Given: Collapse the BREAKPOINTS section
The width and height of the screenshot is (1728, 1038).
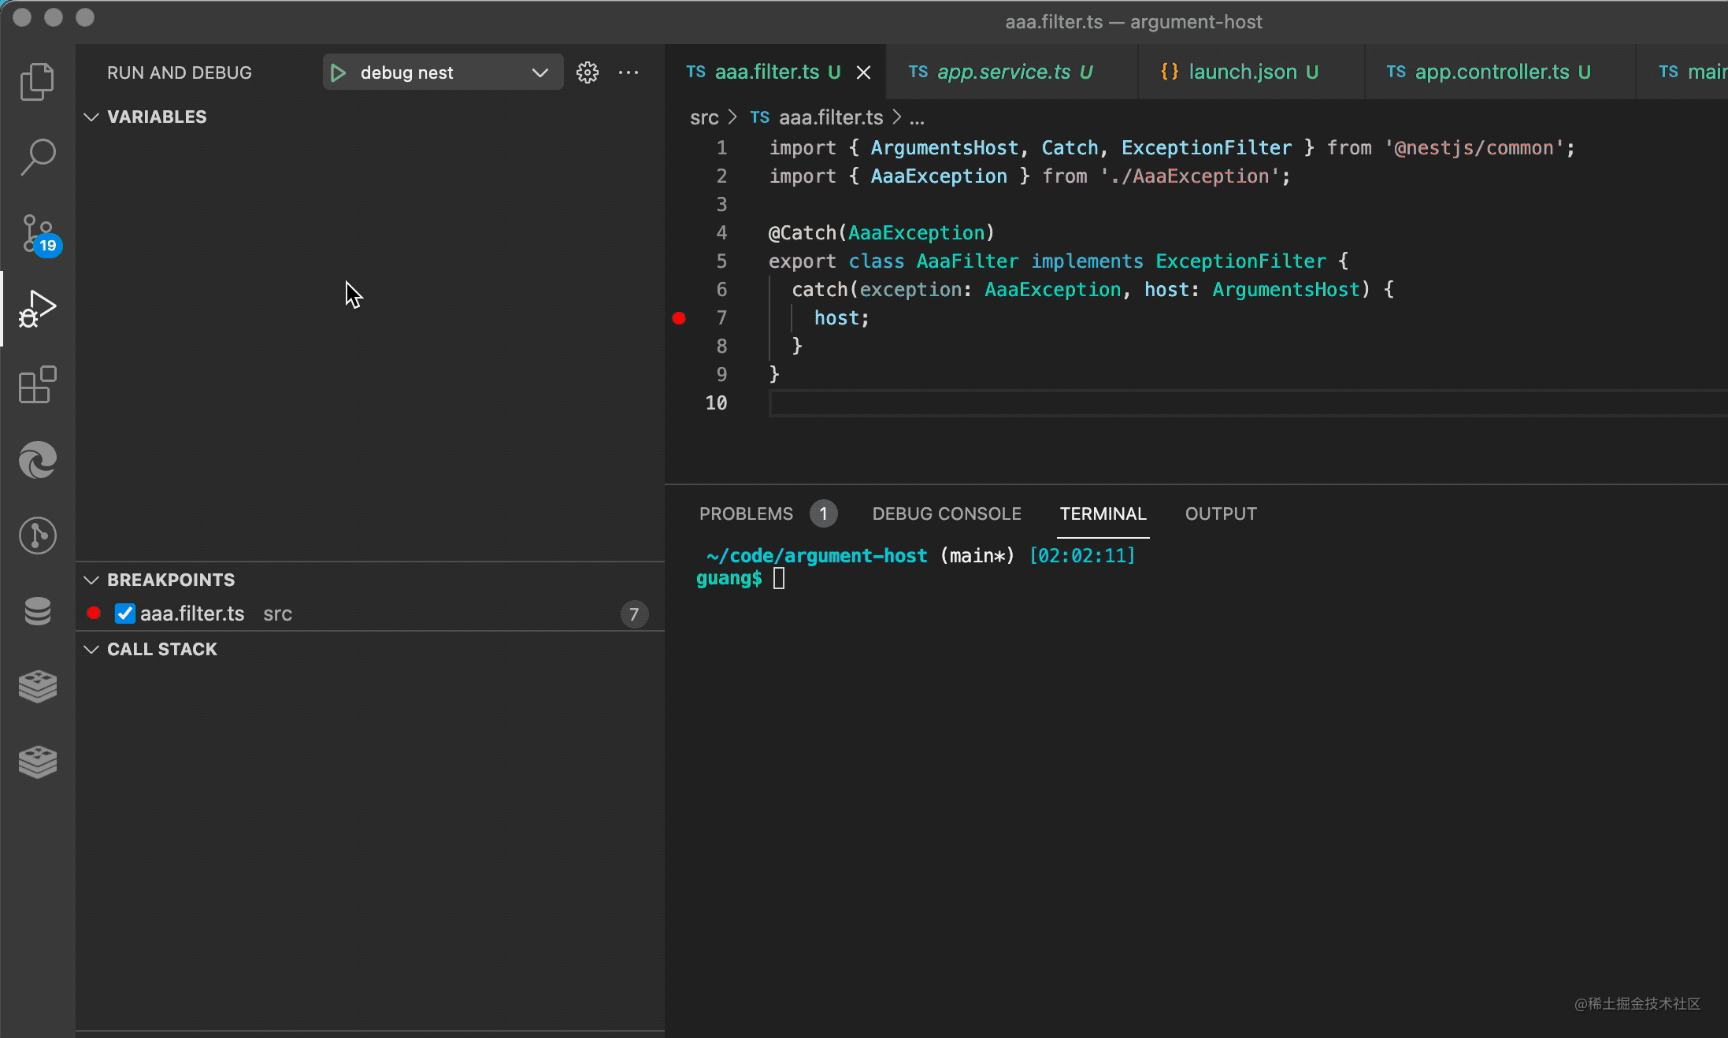Looking at the screenshot, I should [x=91, y=580].
